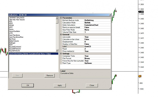Click Calculation Mode value BidAsk
Image resolution: width=158 pixels, height=97 pixels.
[97, 23]
